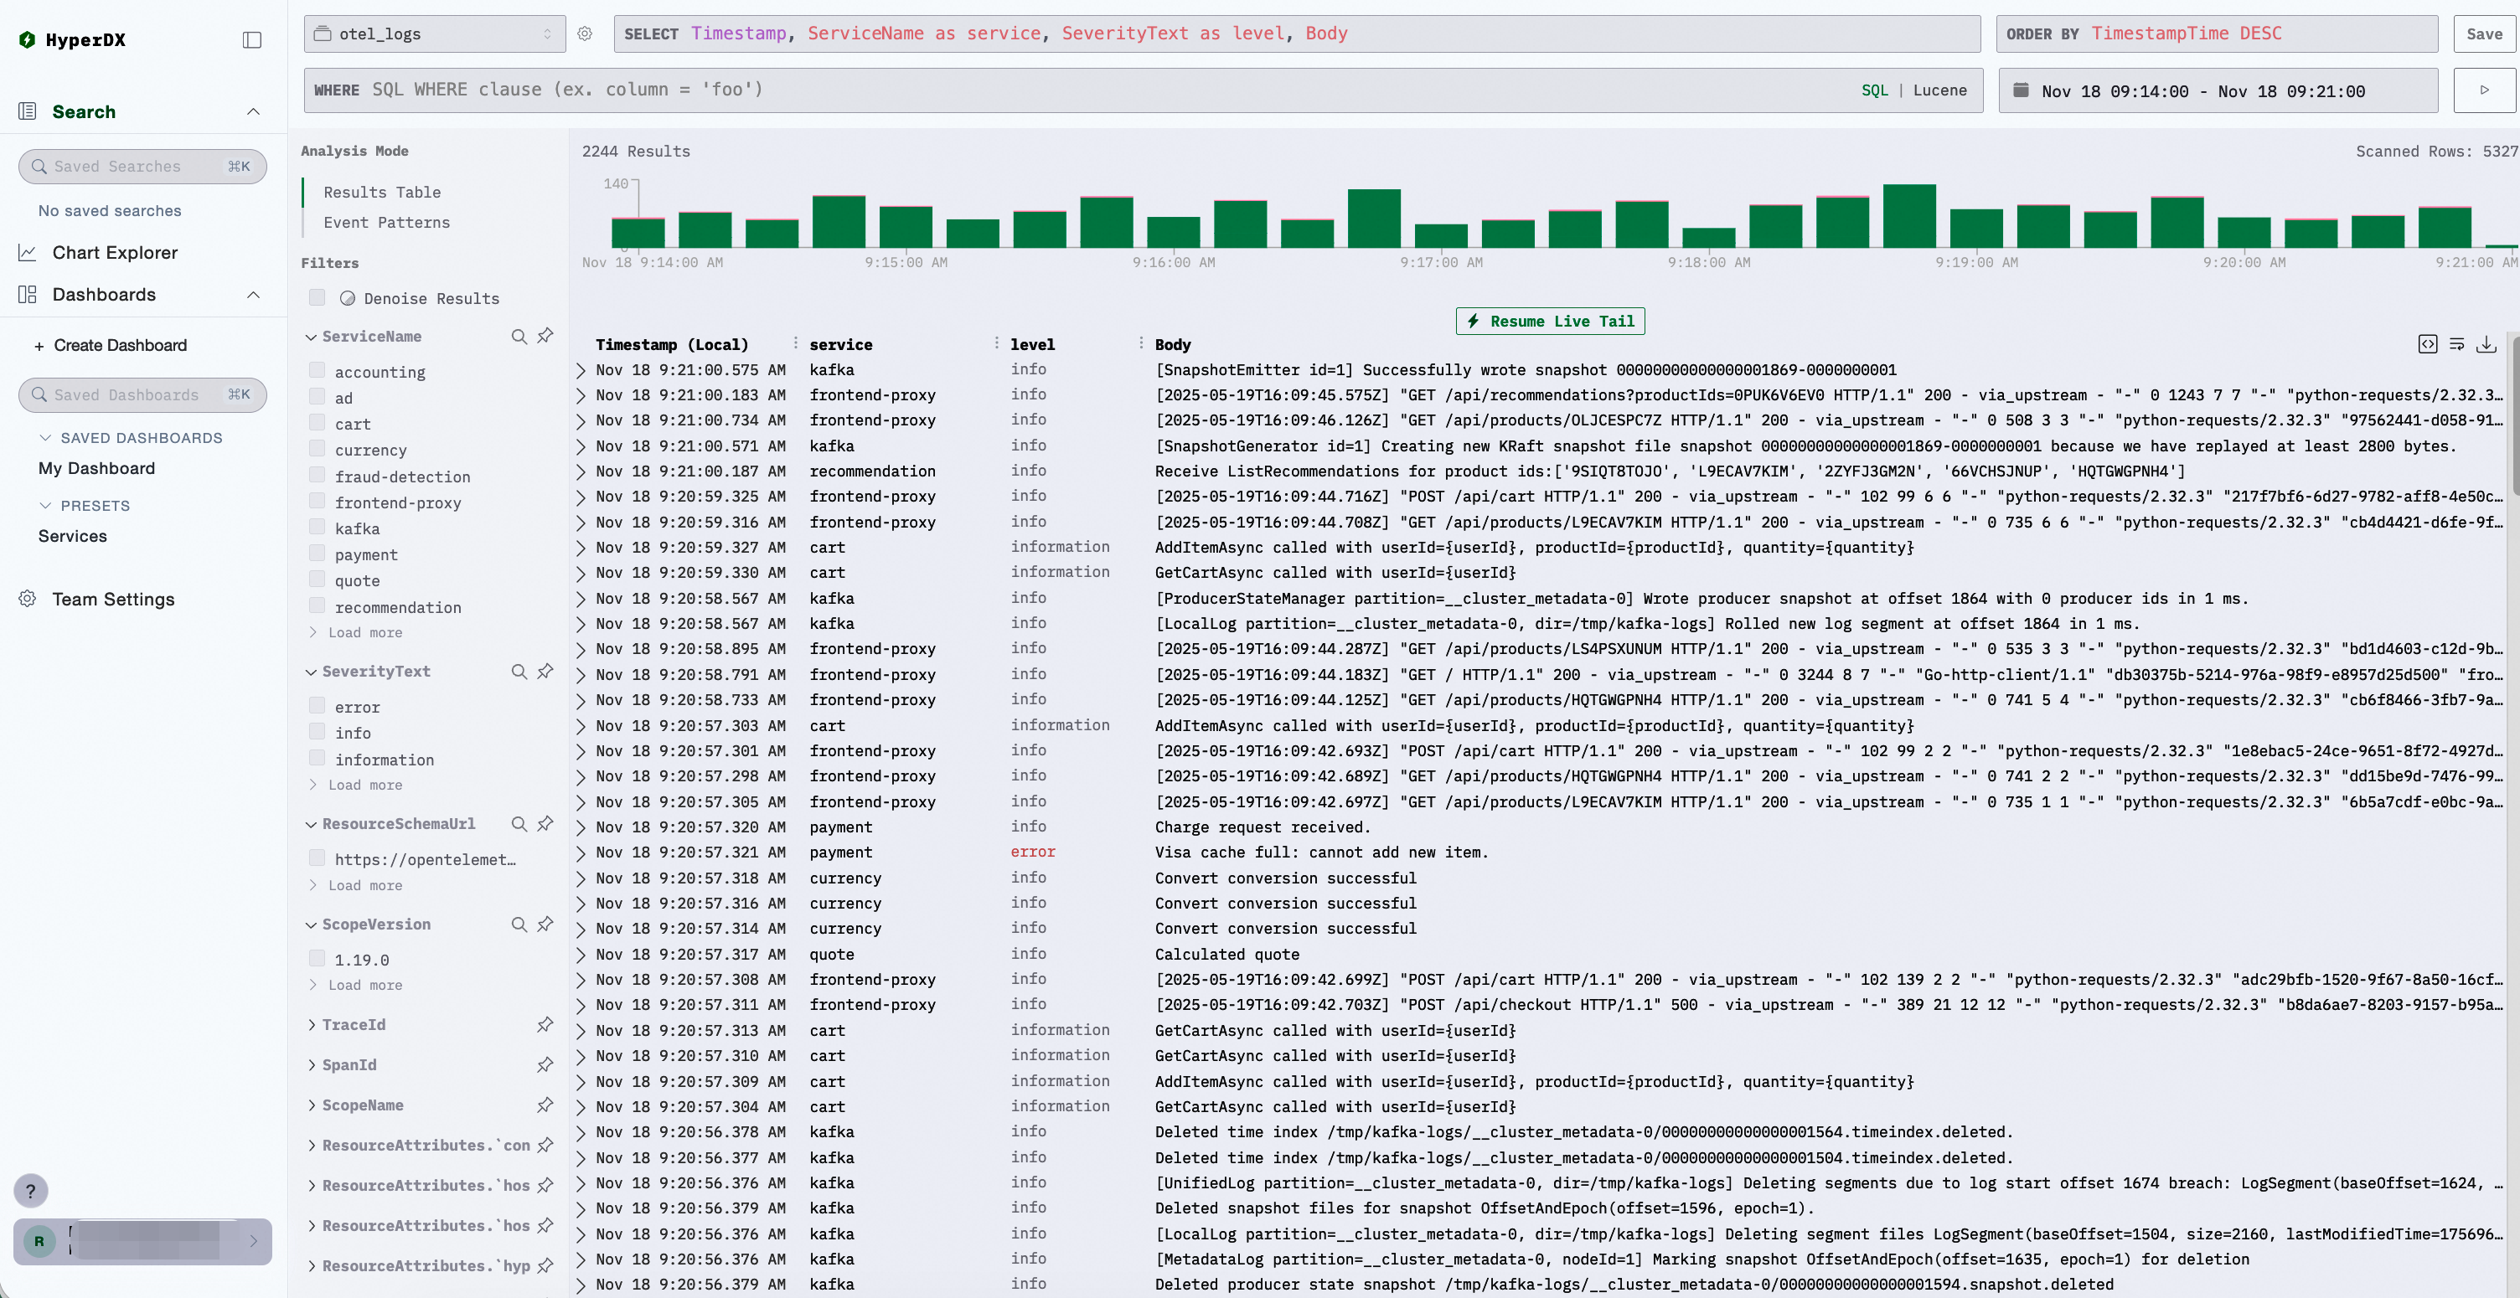
Task: Expand the payment error log row
Action: [x=581, y=853]
